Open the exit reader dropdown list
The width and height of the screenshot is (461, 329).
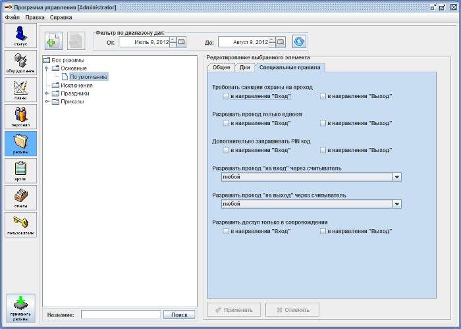(x=396, y=204)
